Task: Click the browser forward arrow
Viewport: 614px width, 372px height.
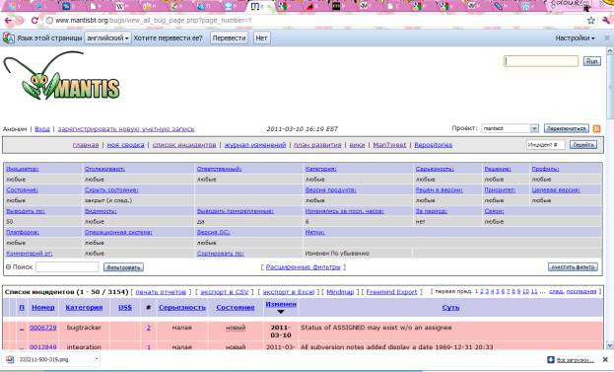Action: (20, 21)
